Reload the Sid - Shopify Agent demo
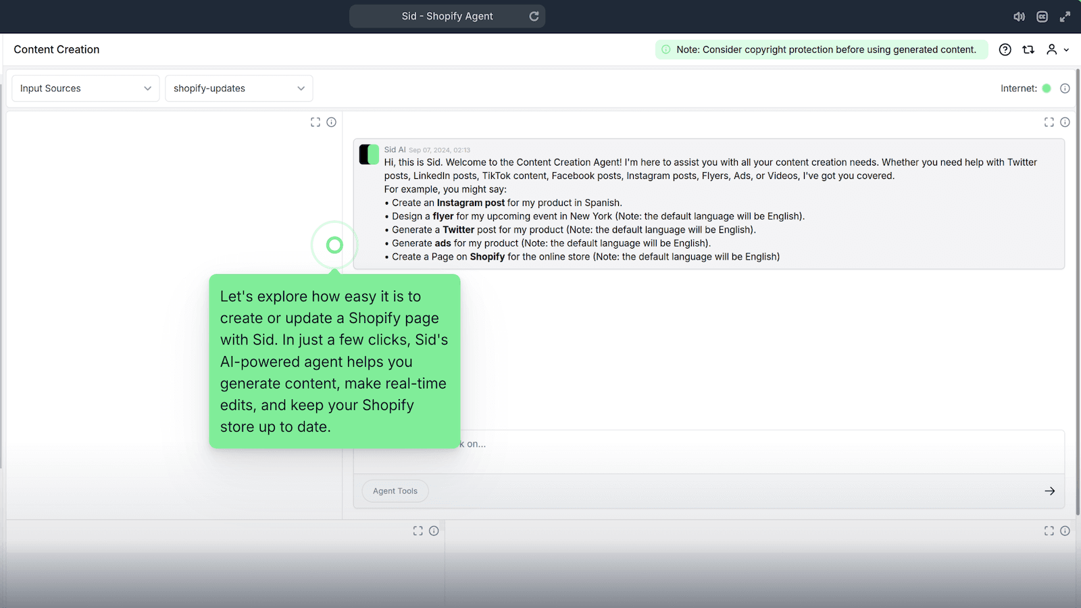1081x608 pixels. pyautogui.click(x=534, y=16)
